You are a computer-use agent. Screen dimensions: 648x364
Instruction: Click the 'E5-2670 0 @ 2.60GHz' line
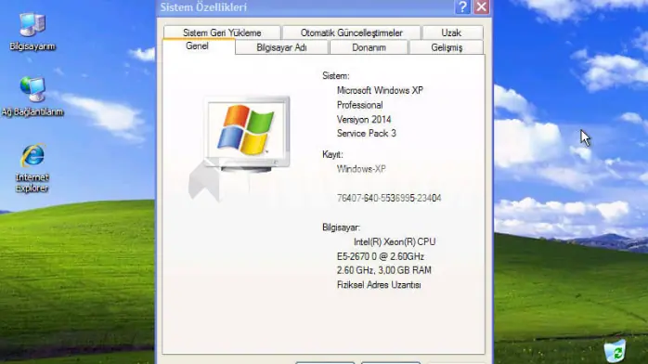[381, 256]
